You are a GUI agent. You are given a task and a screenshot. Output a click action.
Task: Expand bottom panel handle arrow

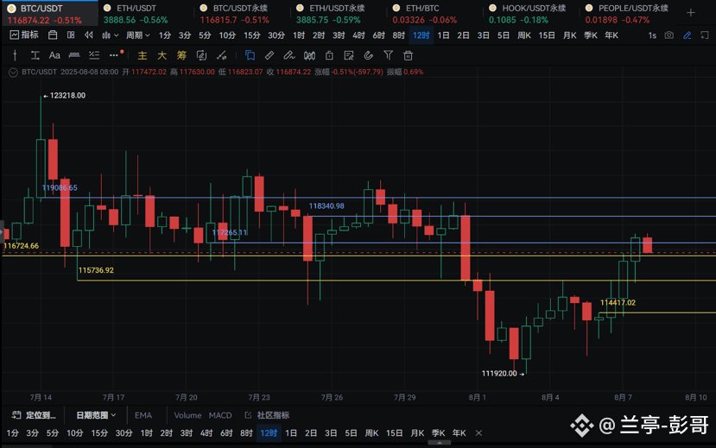point(440,443)
